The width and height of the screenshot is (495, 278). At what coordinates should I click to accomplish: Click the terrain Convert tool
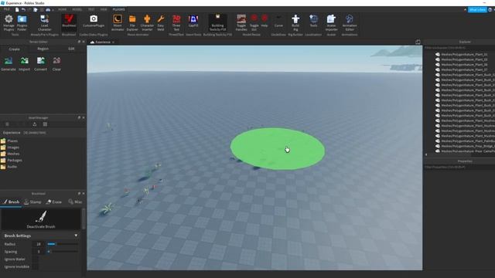click(x=40, y=64)
